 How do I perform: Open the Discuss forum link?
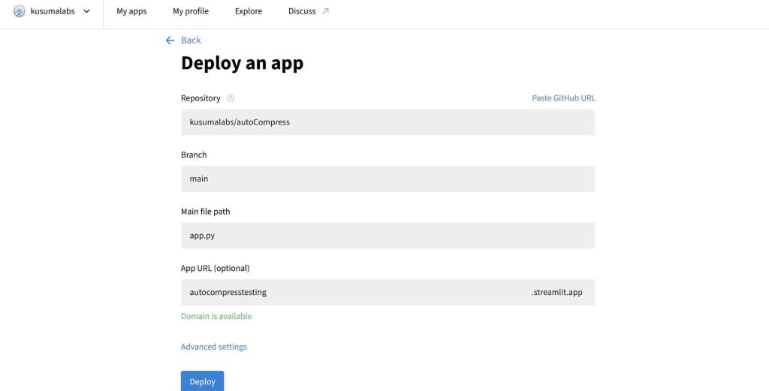point(302,11)
